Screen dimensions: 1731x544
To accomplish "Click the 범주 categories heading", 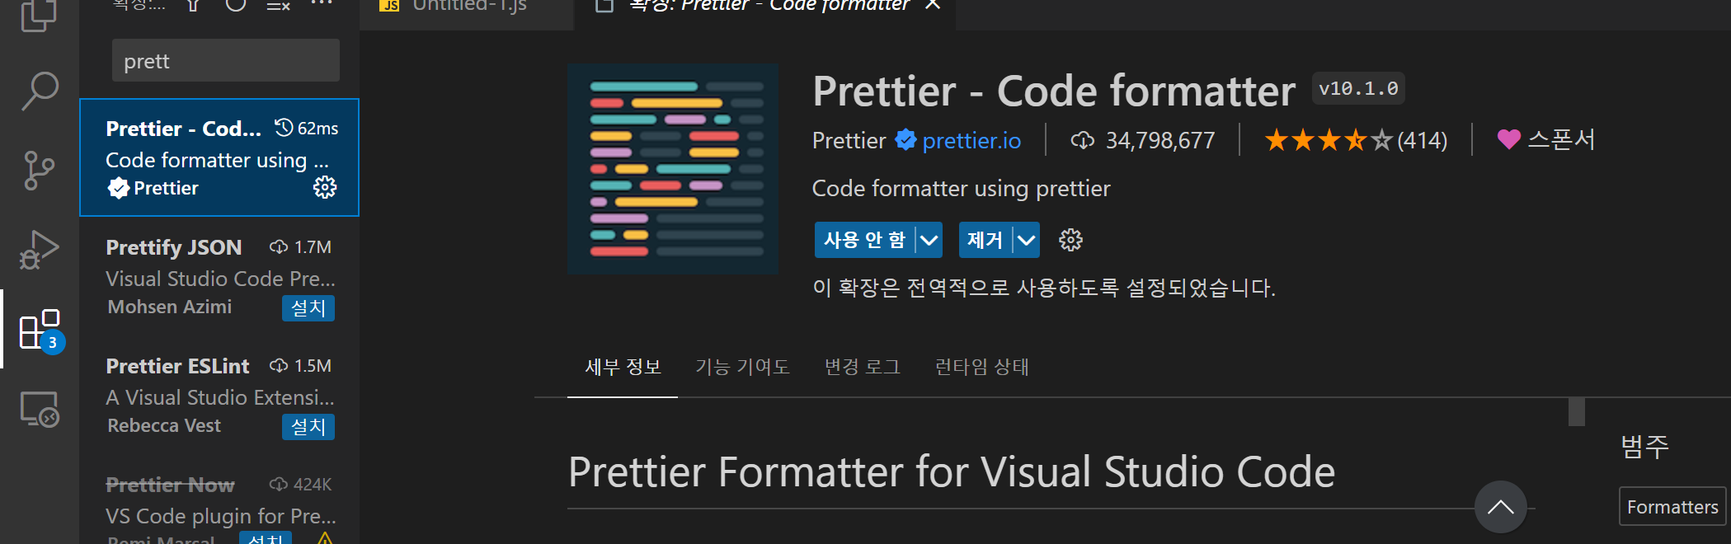I will (x=1644, y=447).
